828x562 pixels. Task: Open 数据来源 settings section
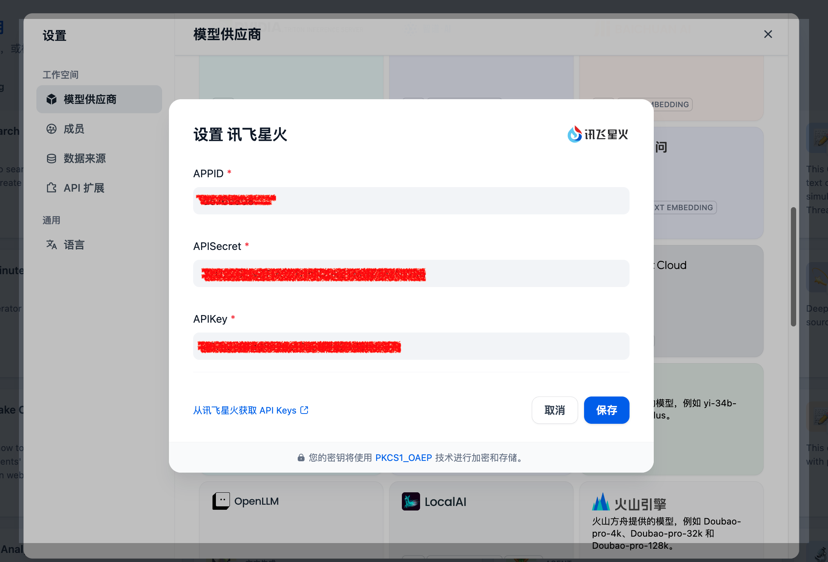tap(99, 158)
